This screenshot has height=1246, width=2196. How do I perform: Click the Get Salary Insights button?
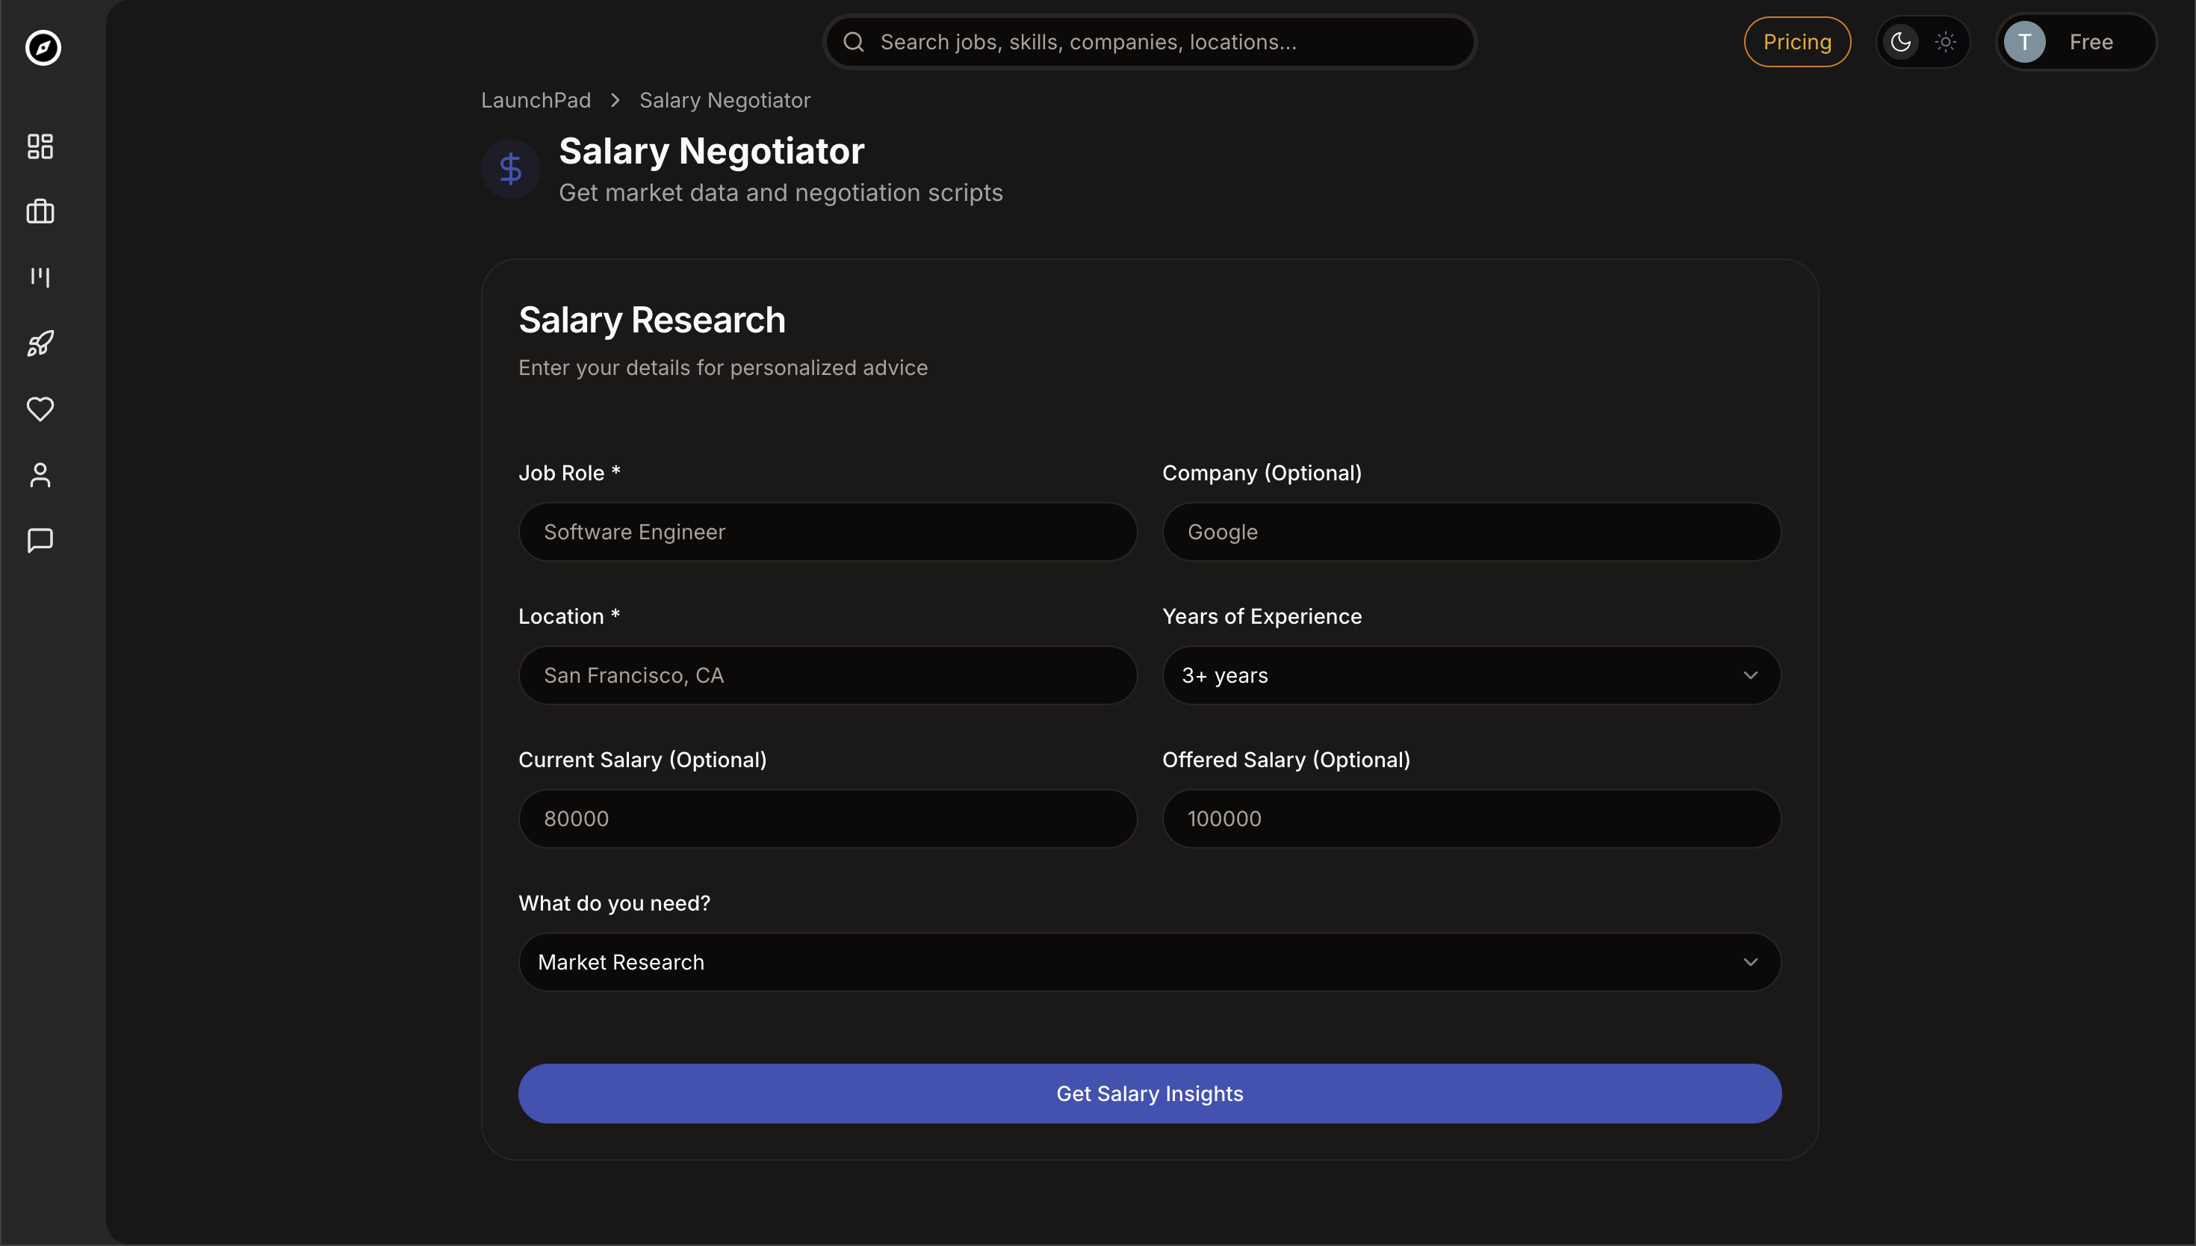pyautogui.click(x=1149, y=1093)
